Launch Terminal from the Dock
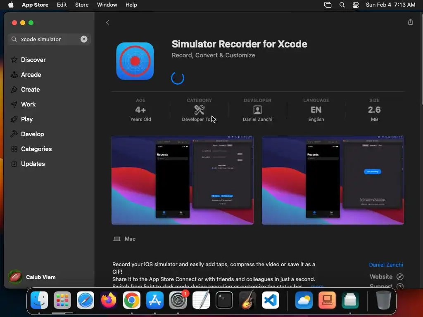The width and height of the screenshot is (423, 317). pyautogui.click(x=224, y=300)
